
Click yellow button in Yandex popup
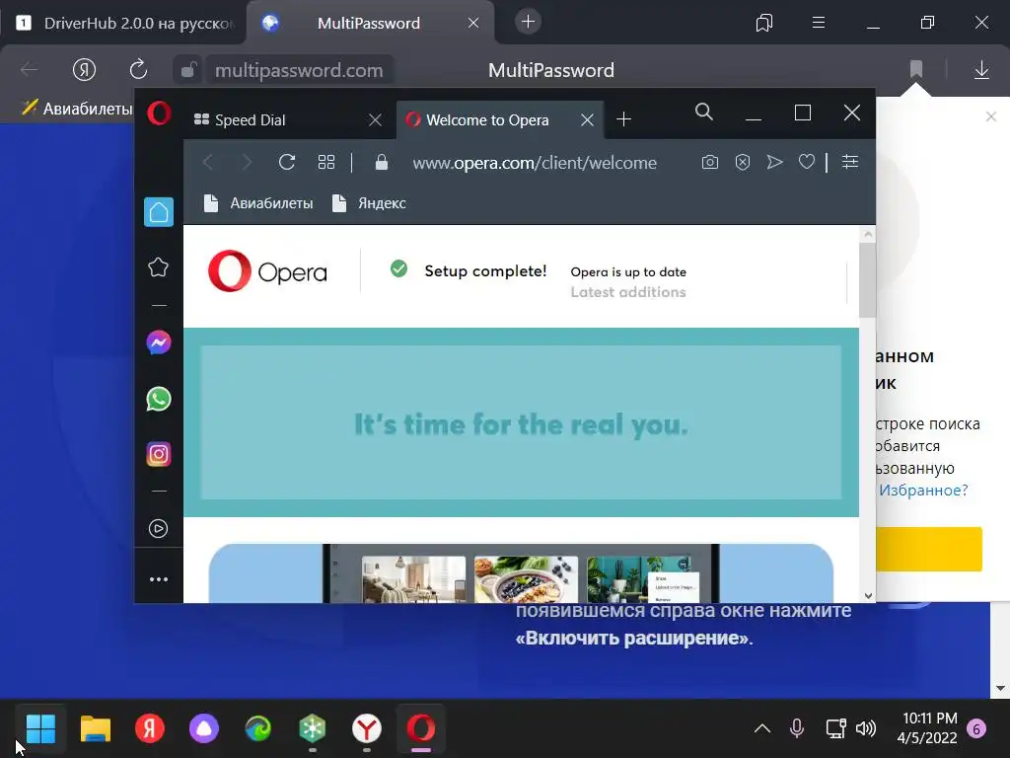coord(929,549)
